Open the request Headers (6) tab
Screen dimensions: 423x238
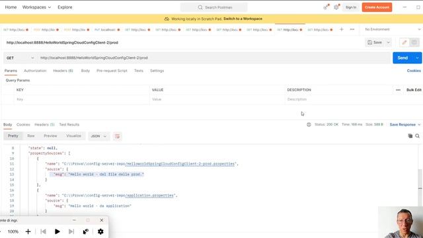tap(63, 71)
